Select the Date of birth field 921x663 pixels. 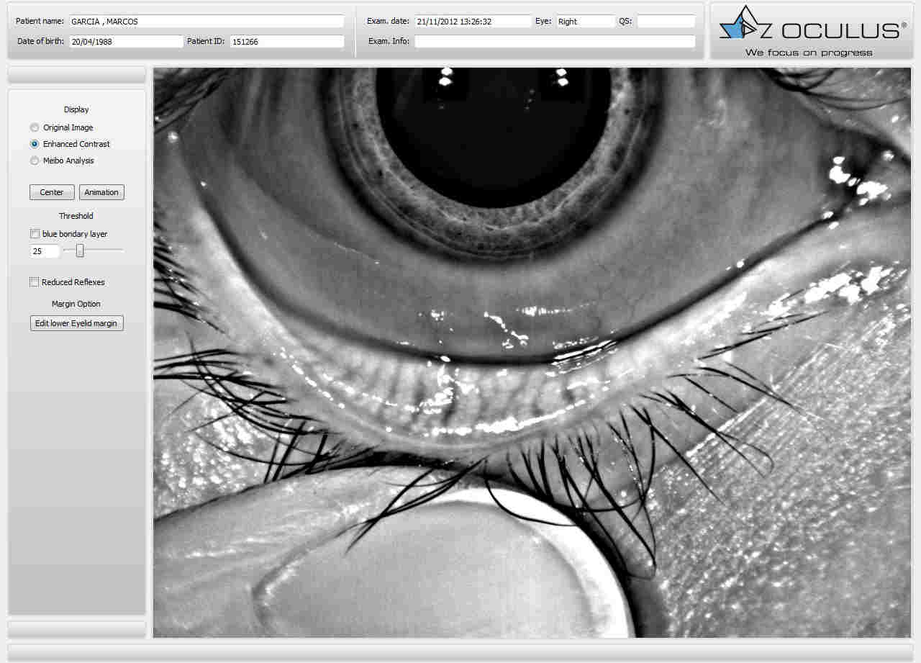point(125,42)
